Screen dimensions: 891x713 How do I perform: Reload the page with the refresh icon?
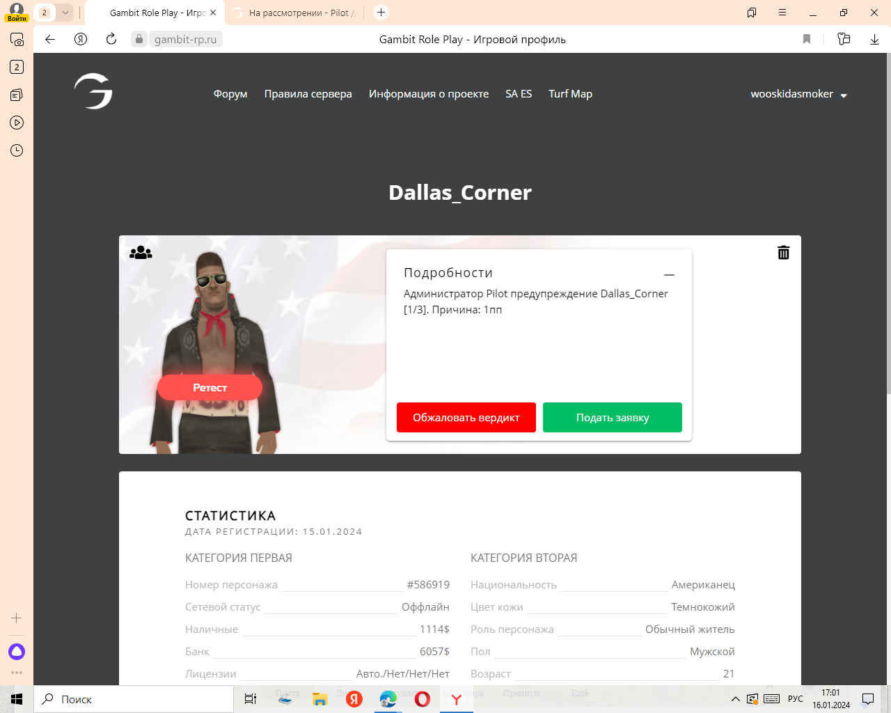pyautogui.click(x=111, y=39)
